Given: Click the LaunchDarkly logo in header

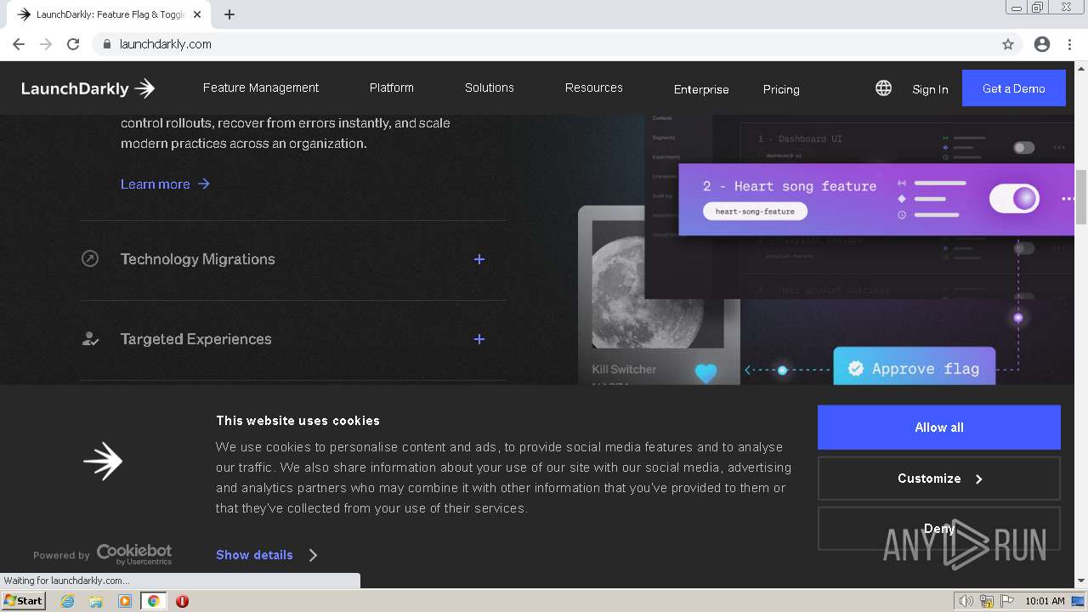Looking at the screenshot, I should 88,88.
